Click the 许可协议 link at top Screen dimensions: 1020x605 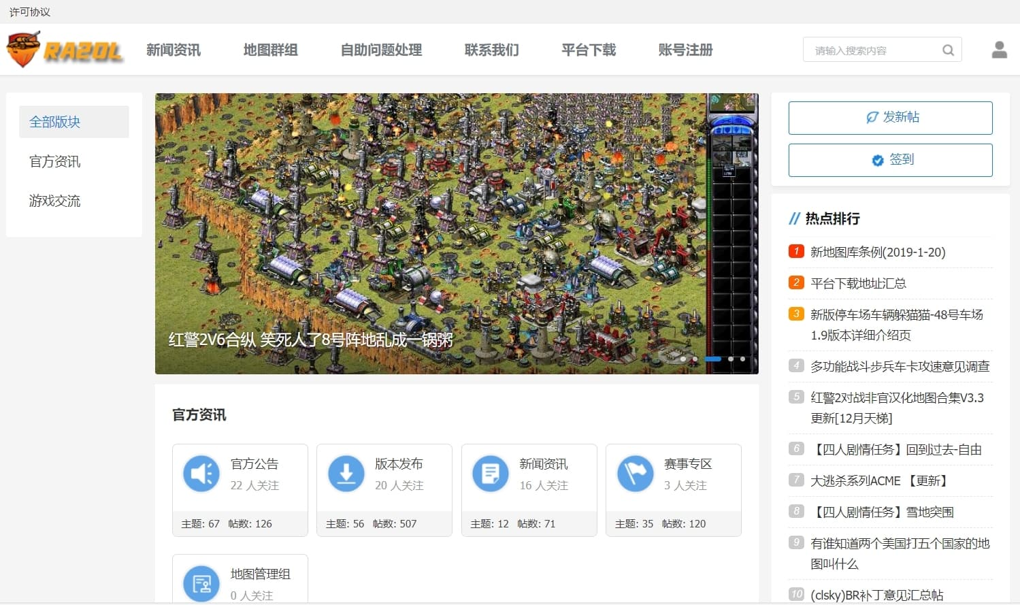(30, 12)
